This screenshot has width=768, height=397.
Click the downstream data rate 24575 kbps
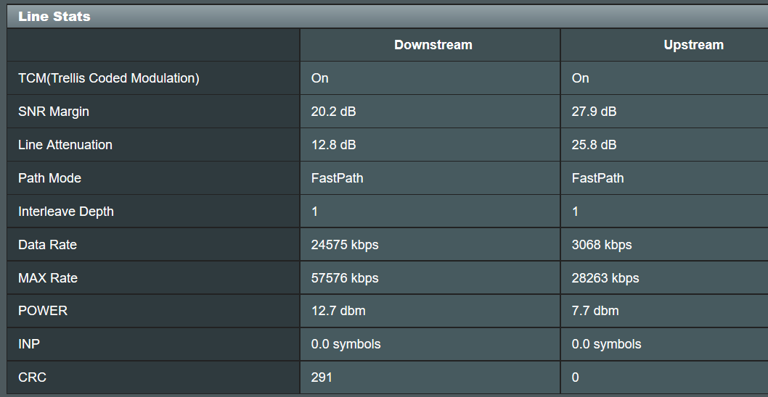pyautogui.click(x=345, y=244)
